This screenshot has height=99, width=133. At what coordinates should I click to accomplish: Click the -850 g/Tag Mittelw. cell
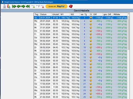(120, 21)
